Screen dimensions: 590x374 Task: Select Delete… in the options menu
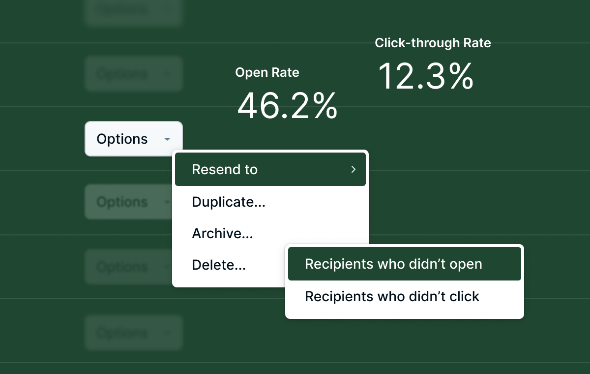click(219, 265)
